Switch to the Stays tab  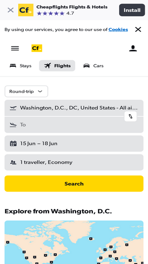21,66
